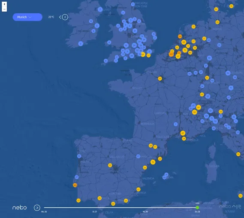Screen dimensions: 244x218
Task: Jump to the Mi. 28 timeline mark
Action: [x=145, y=212]
